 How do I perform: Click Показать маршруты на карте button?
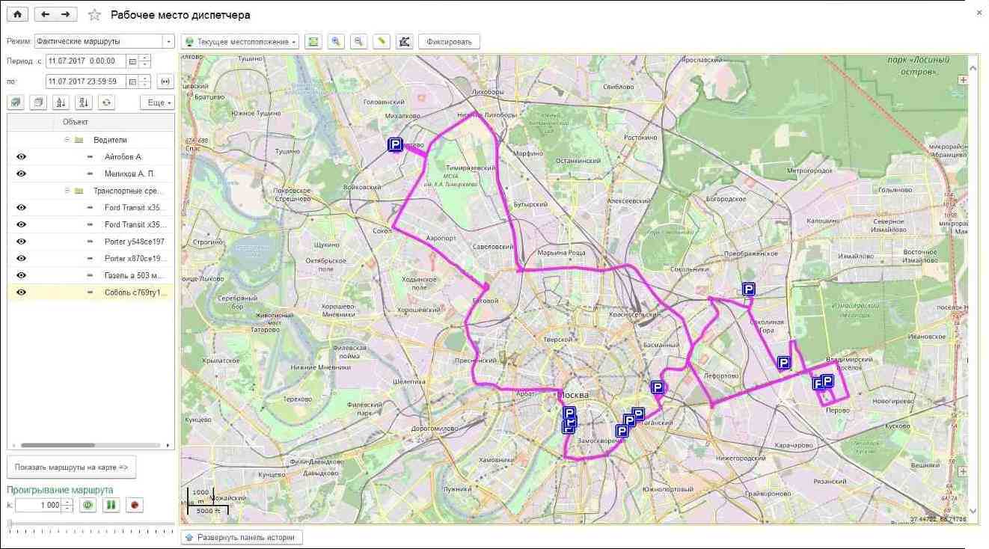tap(71, 467)
